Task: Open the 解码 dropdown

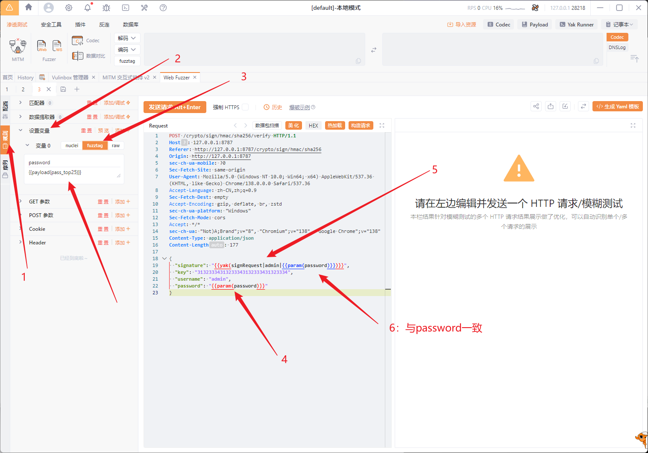Action: coord(127,38)
